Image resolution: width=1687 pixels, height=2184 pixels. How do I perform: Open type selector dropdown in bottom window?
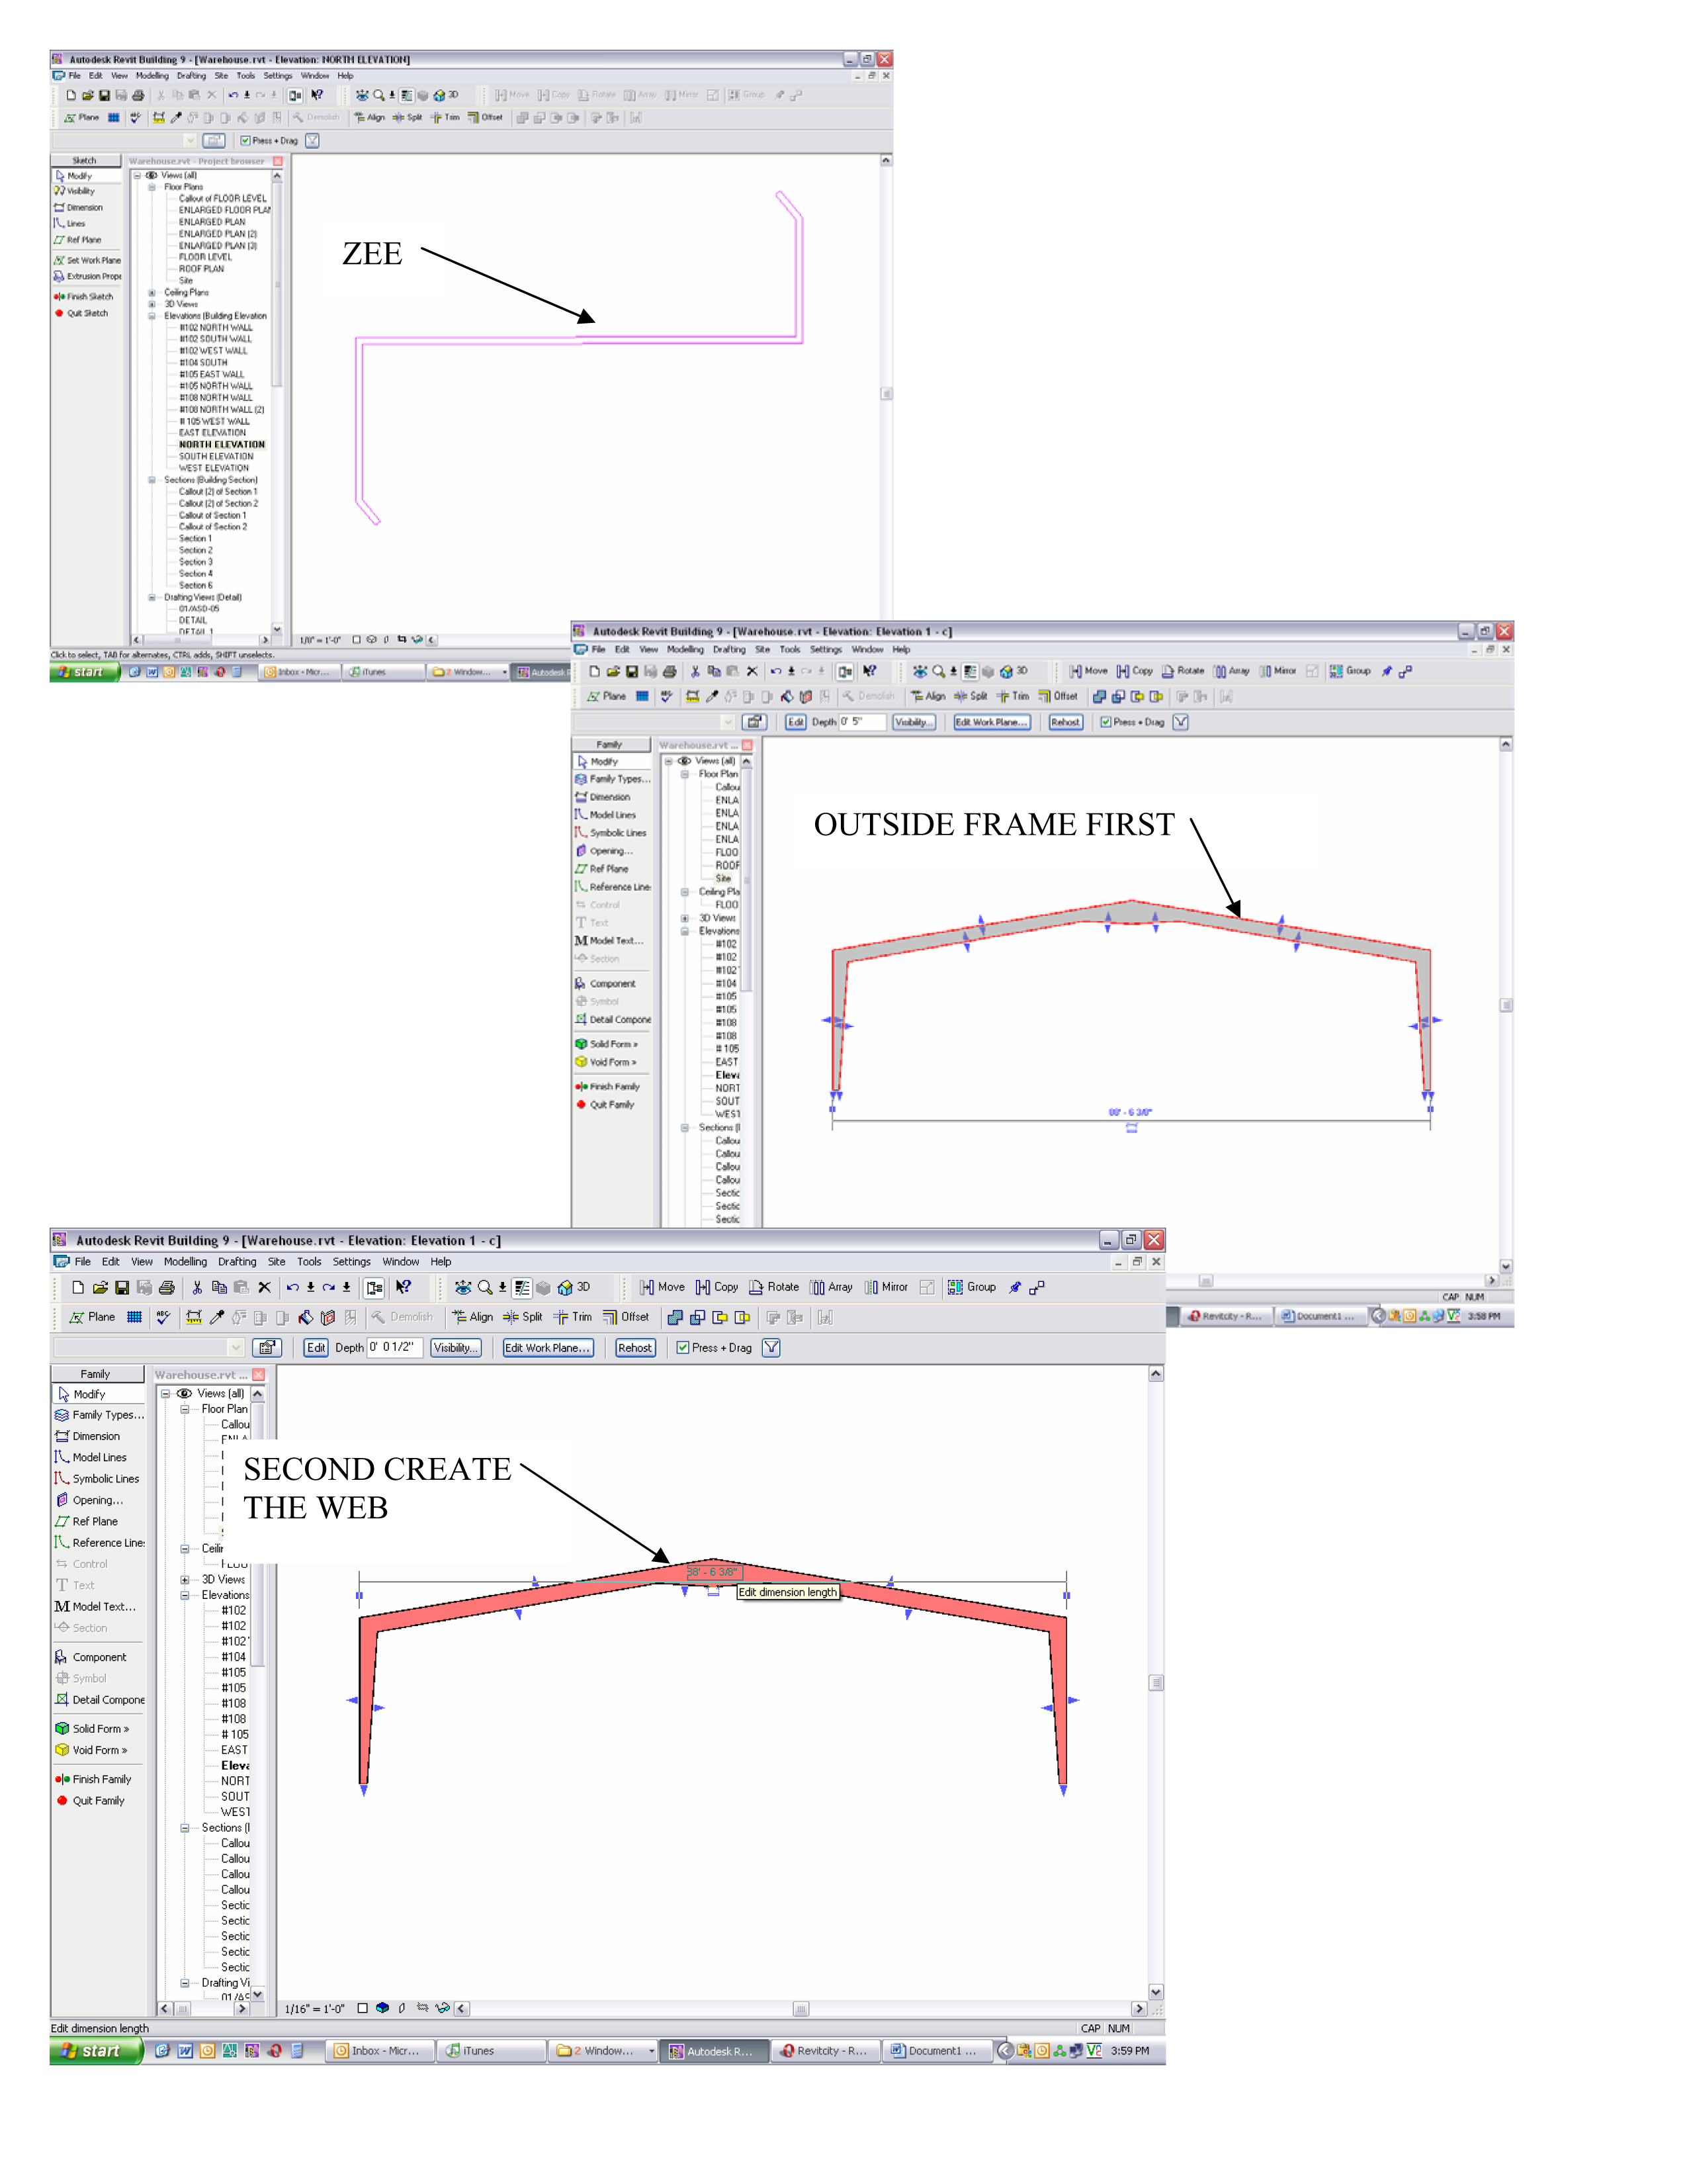coord(236,1348)
